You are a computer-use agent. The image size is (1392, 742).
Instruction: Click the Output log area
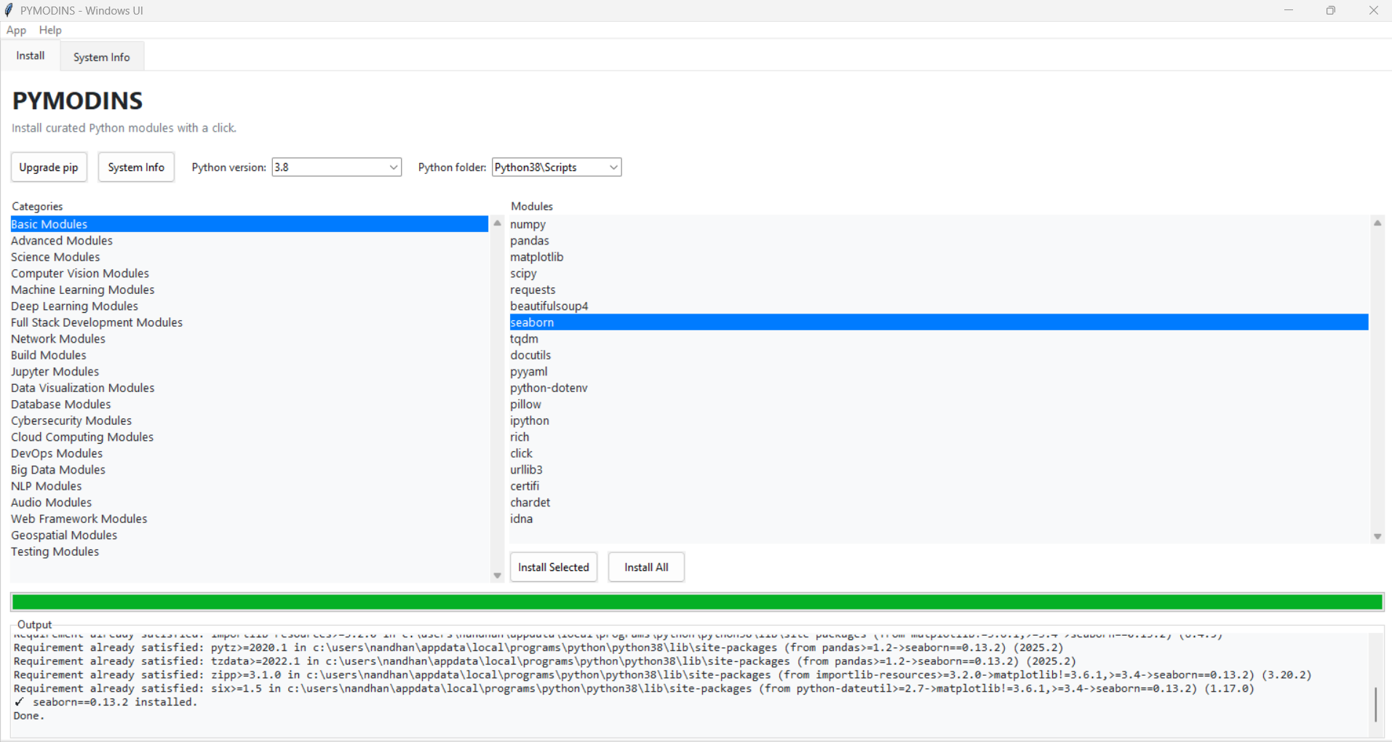pos(655,677)
